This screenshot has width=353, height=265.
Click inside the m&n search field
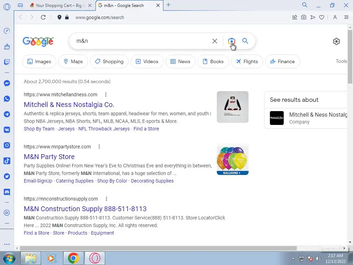(x=142, y=41)
